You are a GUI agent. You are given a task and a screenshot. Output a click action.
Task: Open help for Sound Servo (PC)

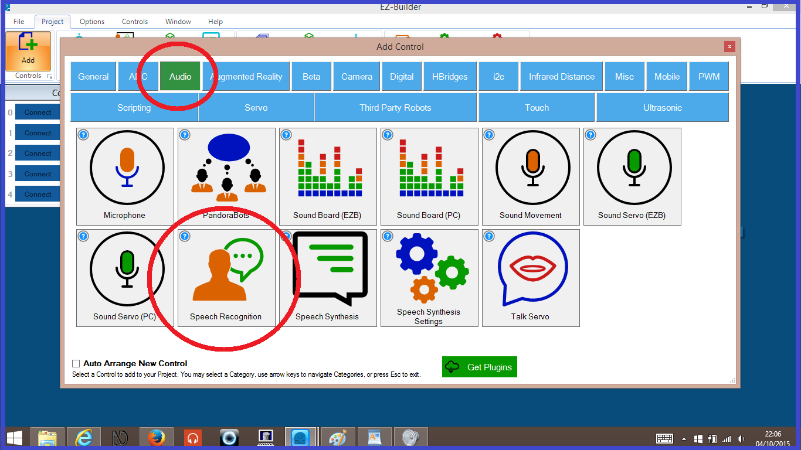point(83,236)
